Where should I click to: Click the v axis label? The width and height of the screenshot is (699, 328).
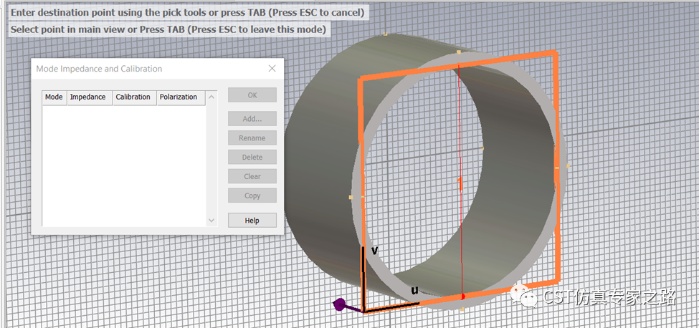click(374, 251)
